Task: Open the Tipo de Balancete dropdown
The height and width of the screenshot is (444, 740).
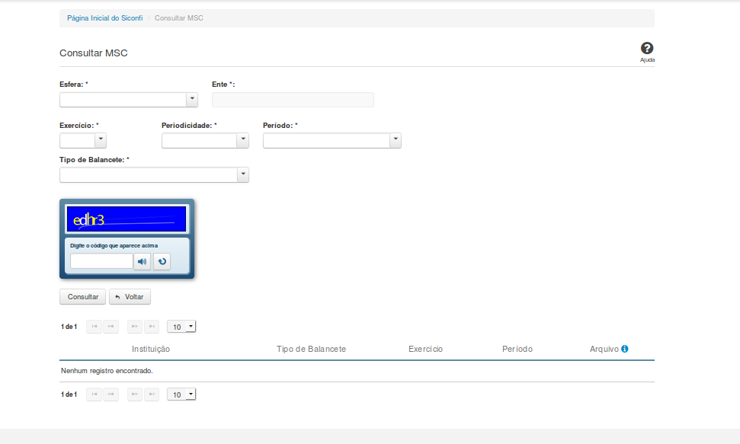Action: (242, 175)
